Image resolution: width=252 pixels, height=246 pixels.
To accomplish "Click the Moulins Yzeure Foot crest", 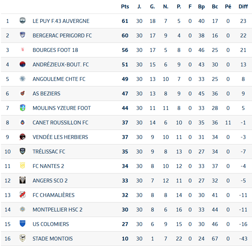I will [23, 108].
